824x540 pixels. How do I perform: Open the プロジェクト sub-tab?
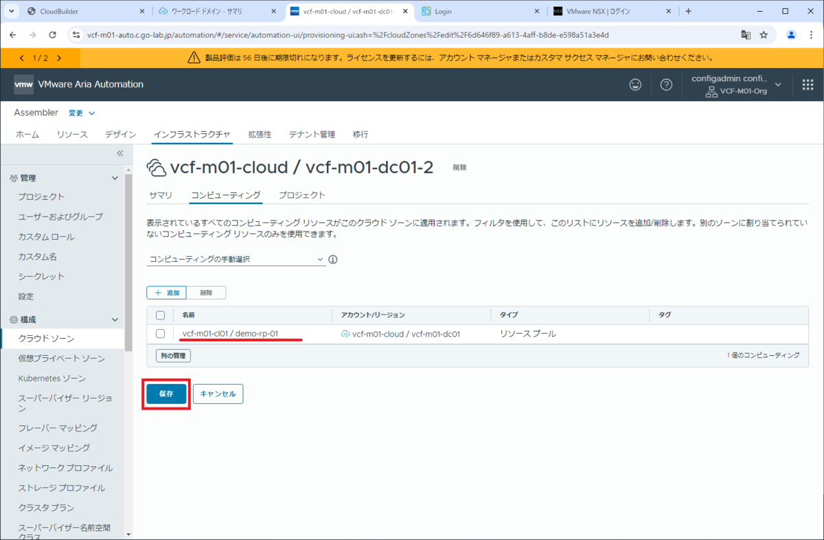coord(302,195)
